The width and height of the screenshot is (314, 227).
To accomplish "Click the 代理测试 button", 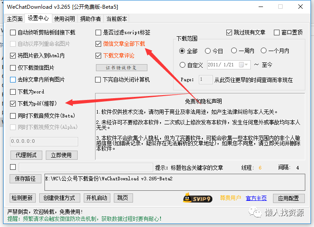I will 26,155.
